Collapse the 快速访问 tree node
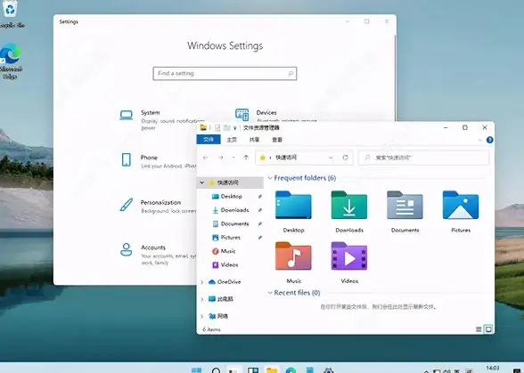Image resolution: width=524 pixels, height=373 pixels. tap(201, 182)
